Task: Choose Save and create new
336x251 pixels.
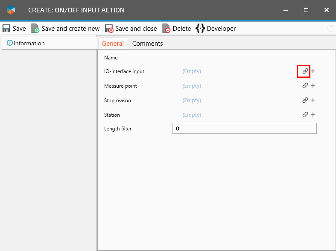Action: 65,29
